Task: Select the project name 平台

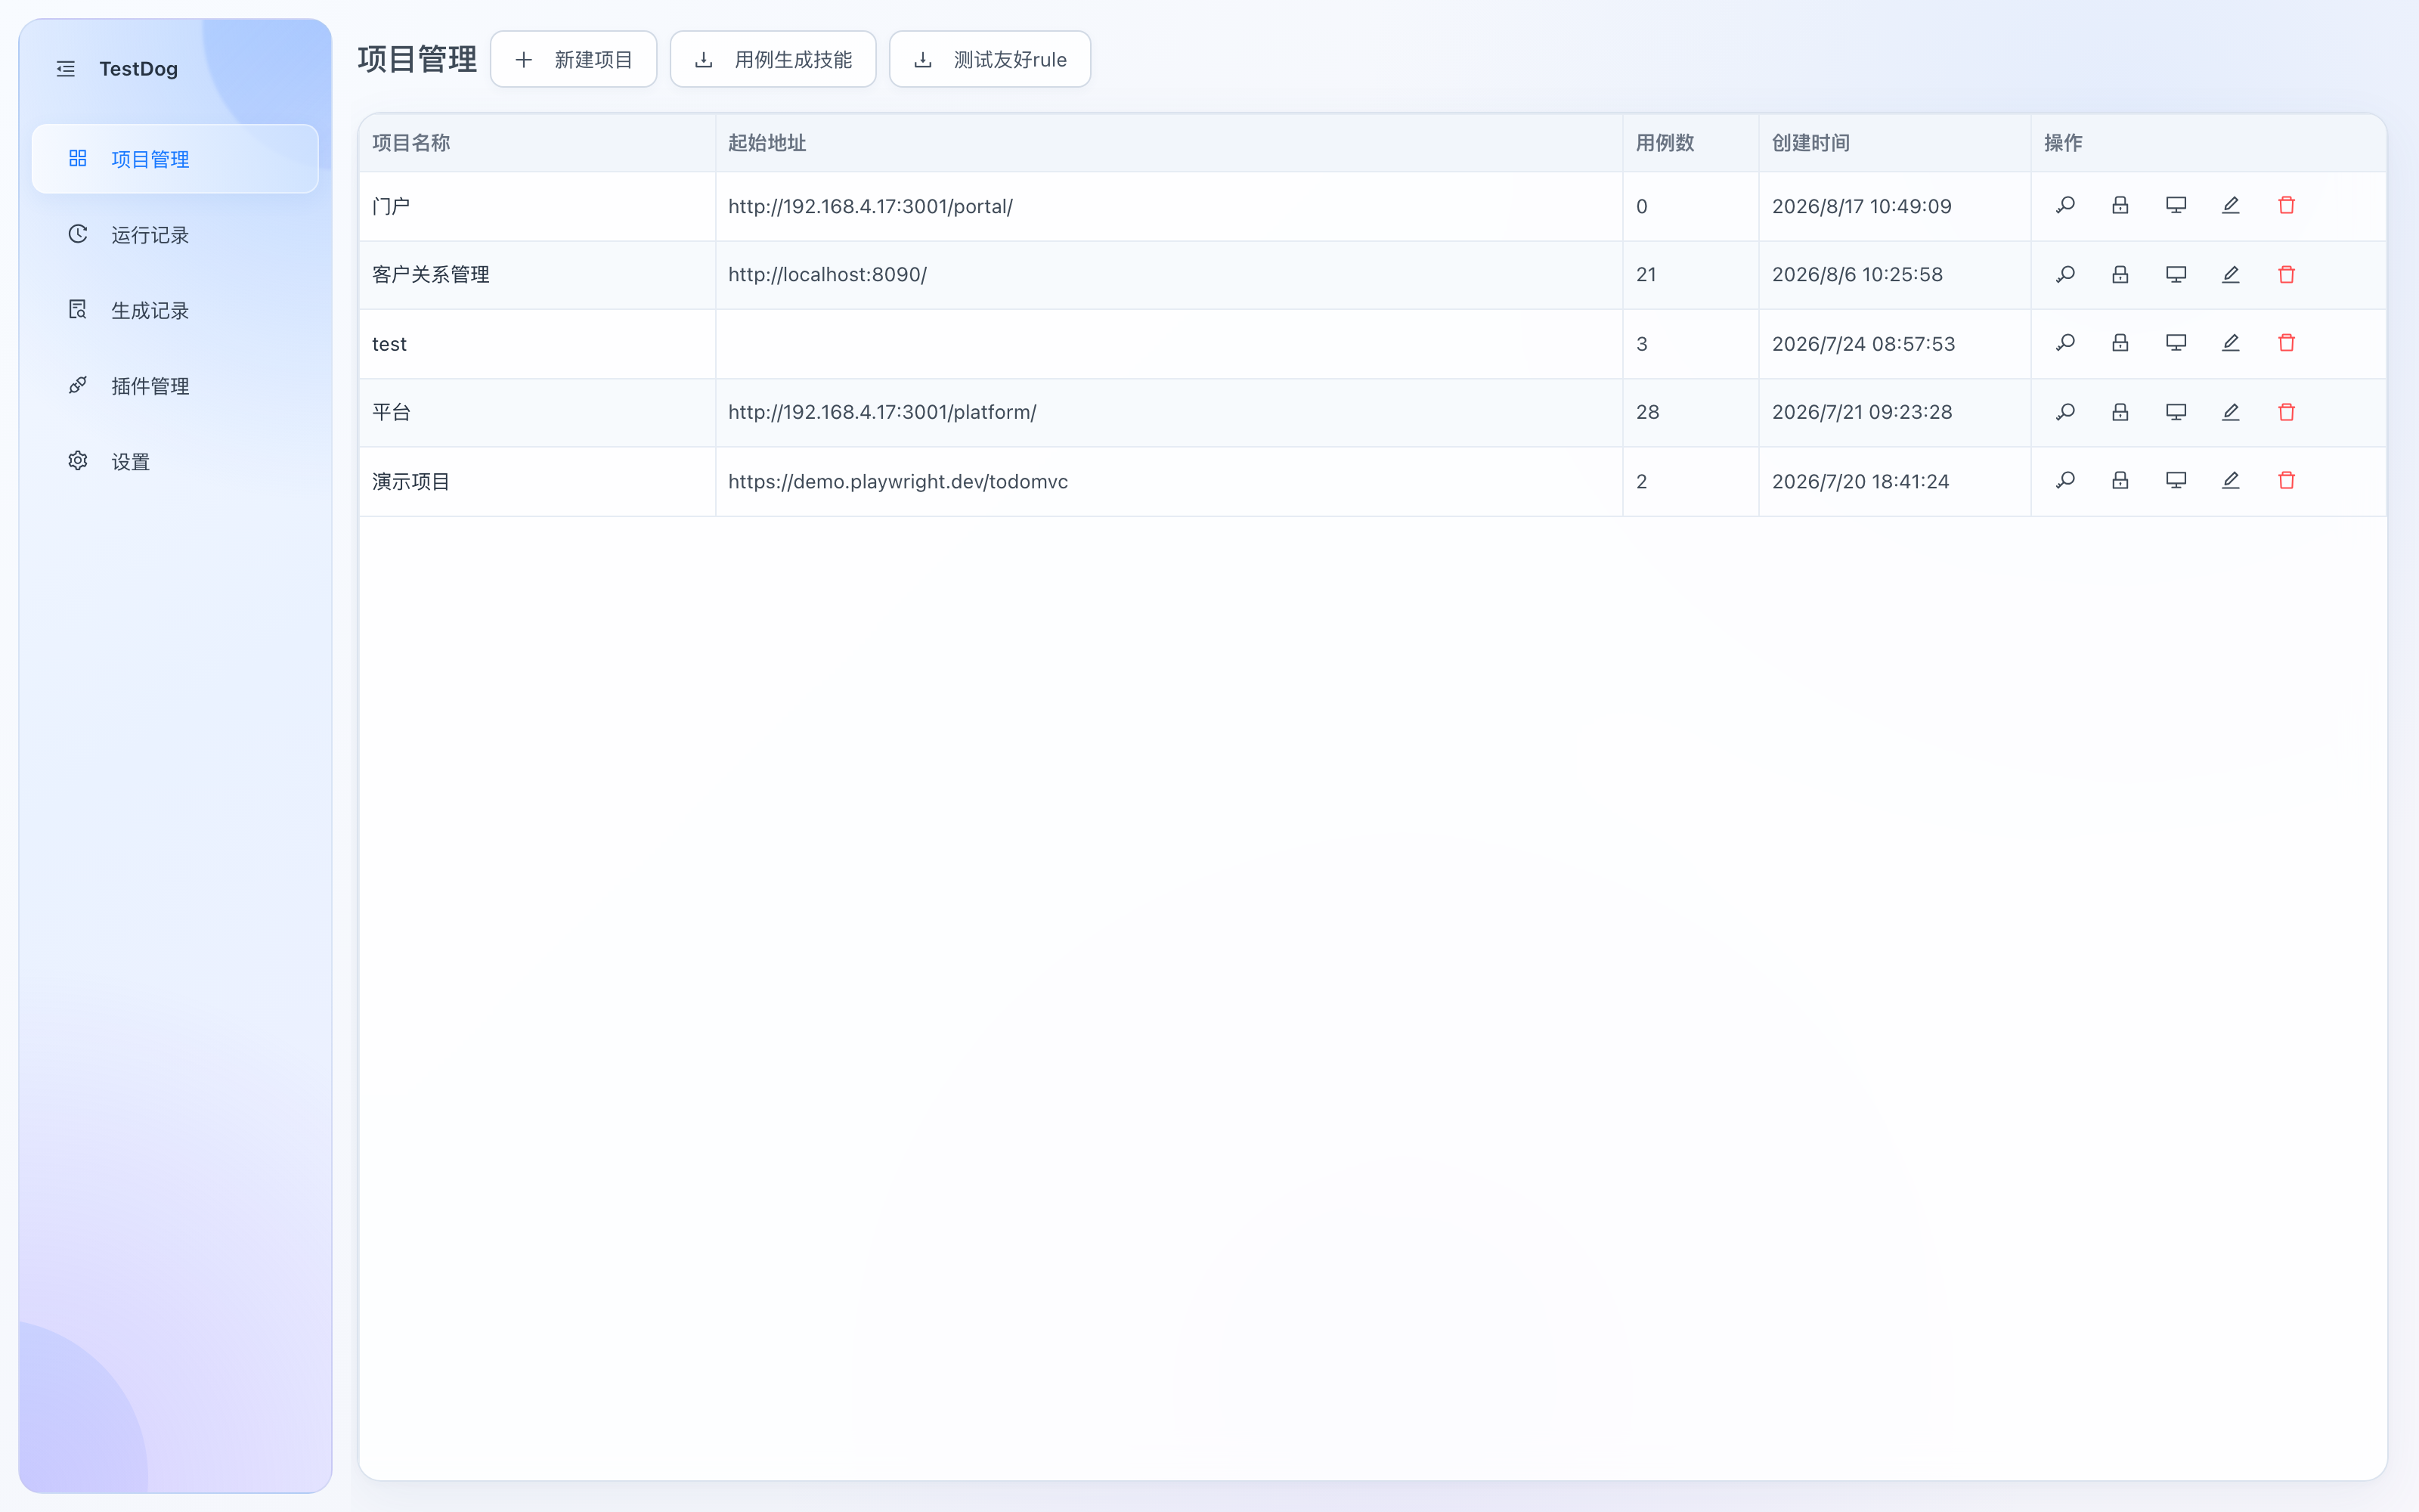Action: (391, 412)
